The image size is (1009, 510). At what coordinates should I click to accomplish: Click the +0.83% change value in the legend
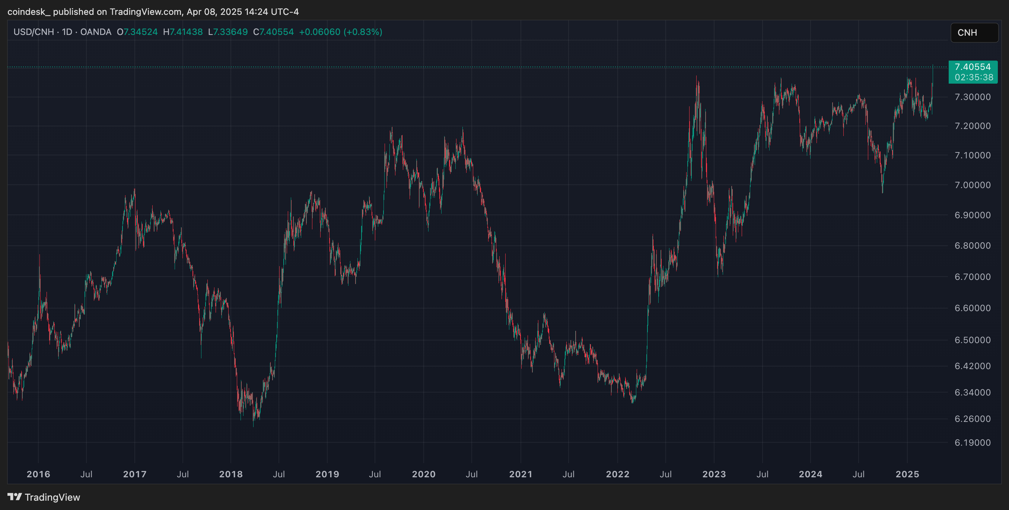click(x=363, y=32)
